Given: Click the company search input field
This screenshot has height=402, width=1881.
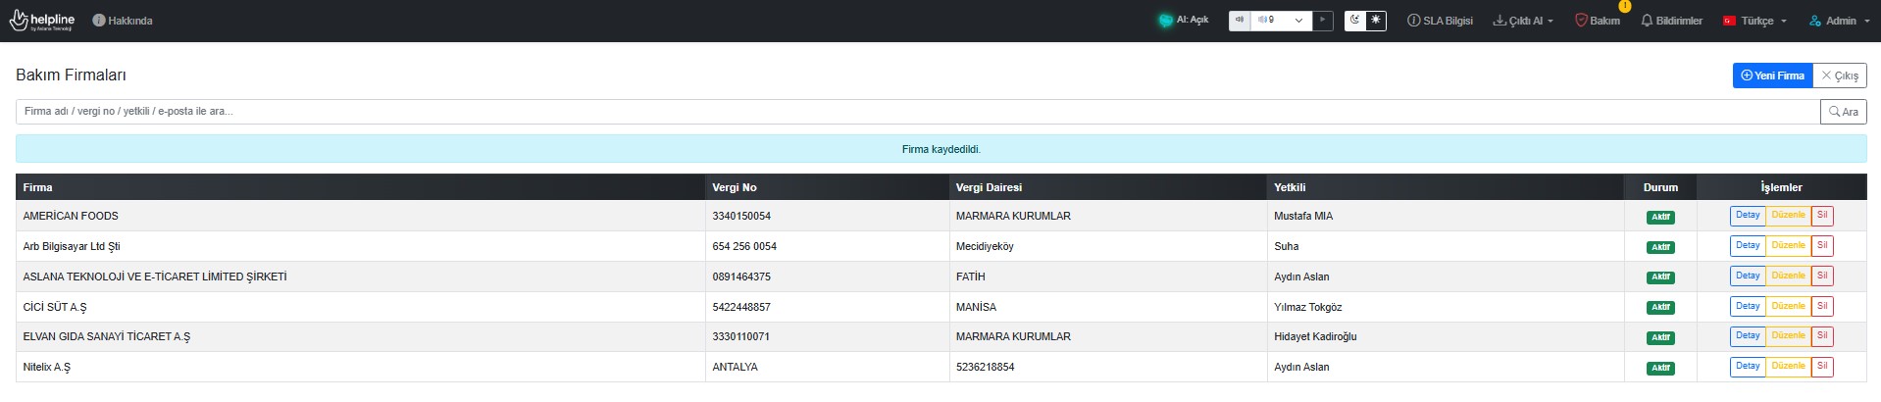Looking at the screenshot, I should 917,112.
